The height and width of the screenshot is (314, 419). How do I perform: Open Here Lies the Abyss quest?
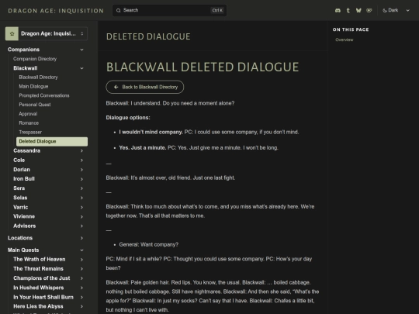click(x=39, y=306)
